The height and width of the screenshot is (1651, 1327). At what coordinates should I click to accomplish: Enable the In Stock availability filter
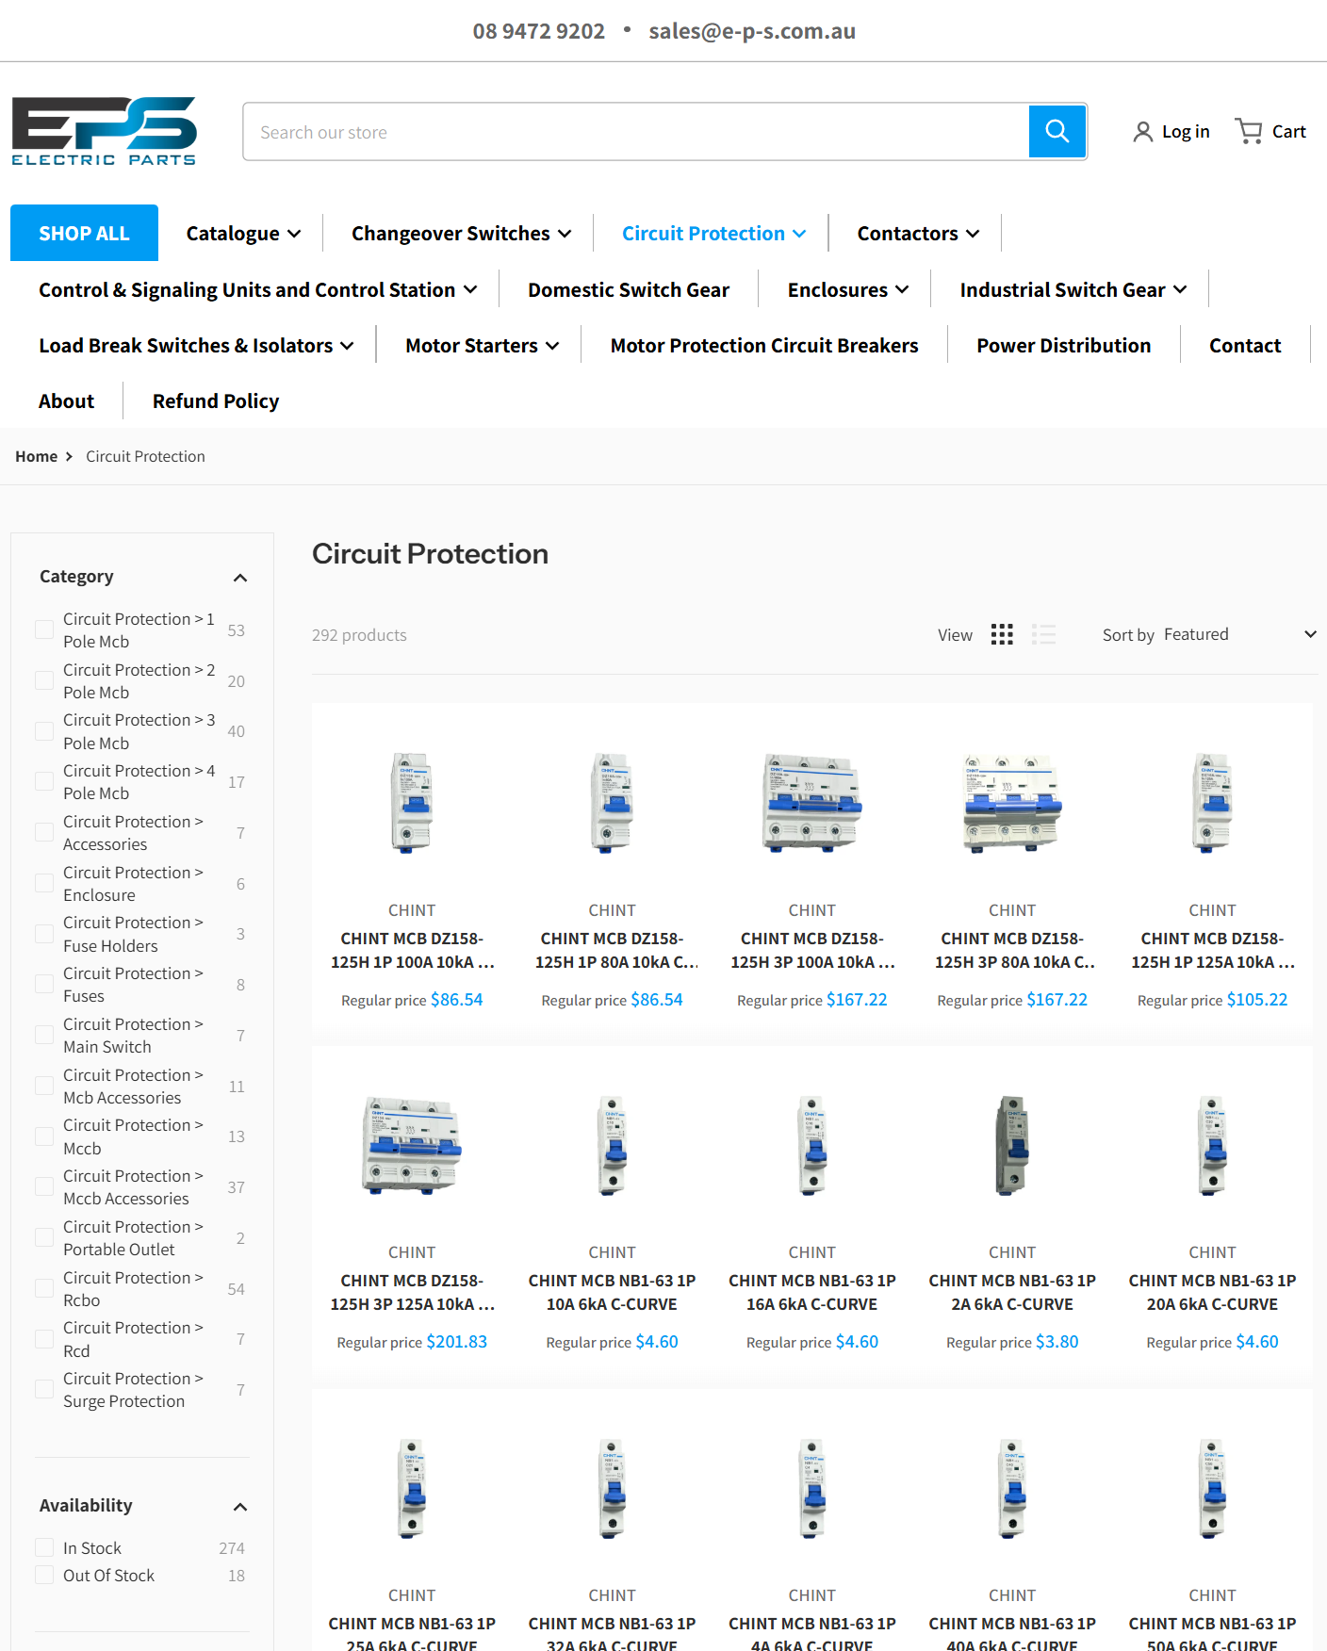(x=44, y=1547)
